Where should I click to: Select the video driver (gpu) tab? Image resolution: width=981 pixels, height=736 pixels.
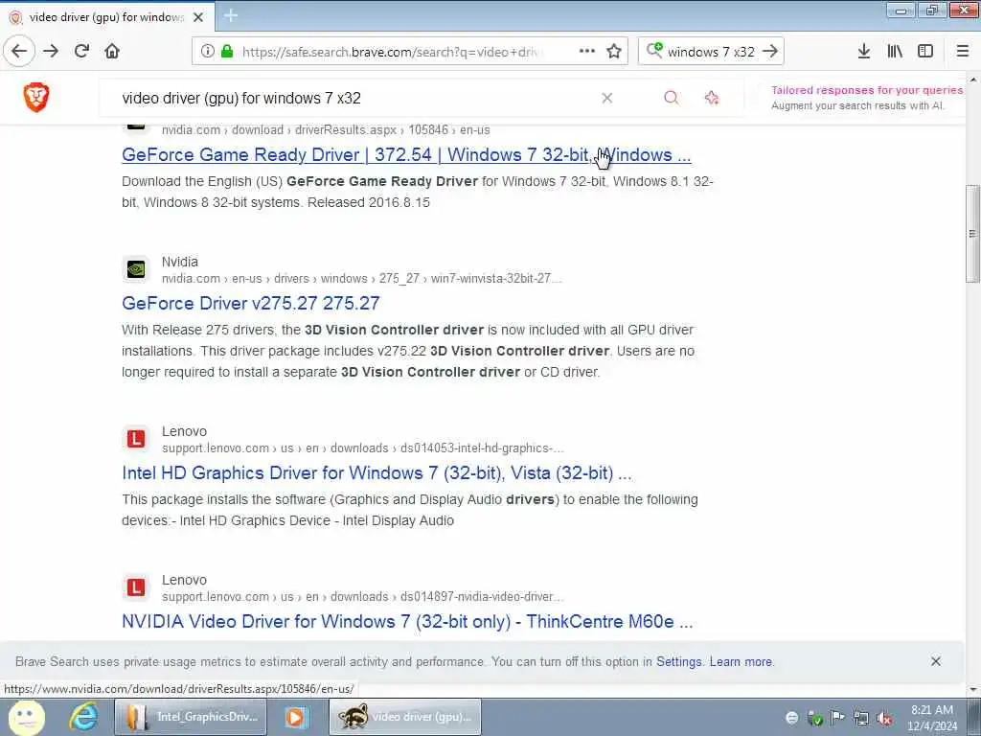coord(107,17)
